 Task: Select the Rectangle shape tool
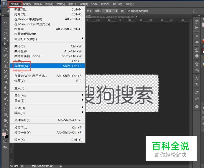point(5,115)
